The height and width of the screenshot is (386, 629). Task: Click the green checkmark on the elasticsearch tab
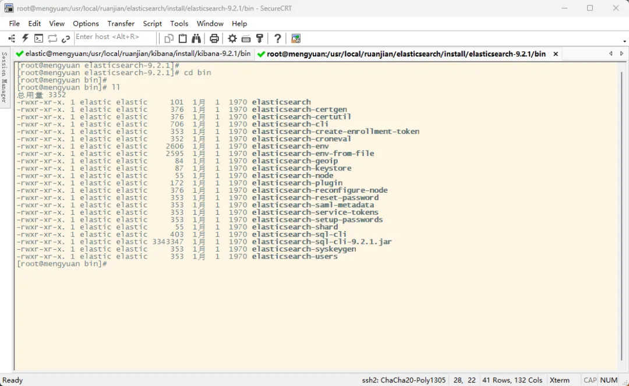[261, 54]
